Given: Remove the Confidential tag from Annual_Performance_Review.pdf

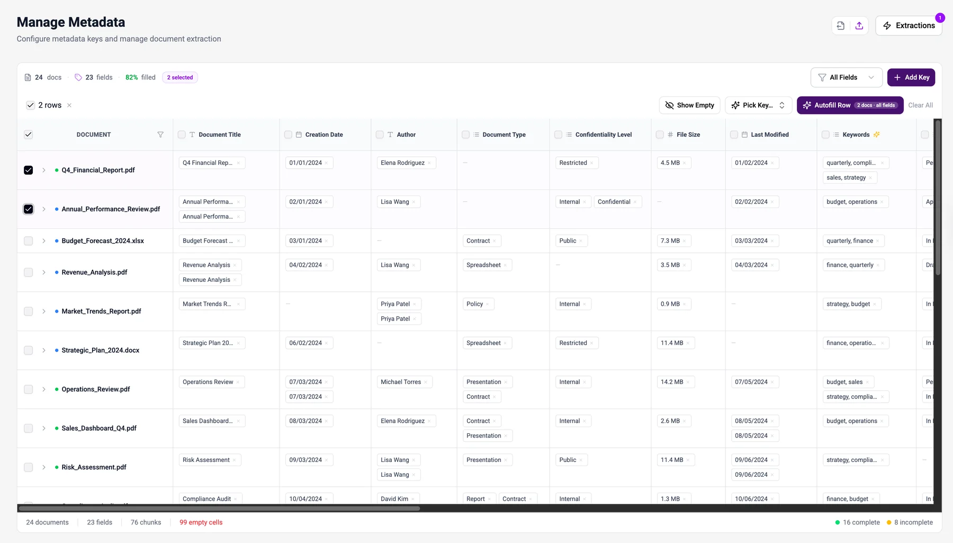Looking at the screenshot, I should click(635, 202).
